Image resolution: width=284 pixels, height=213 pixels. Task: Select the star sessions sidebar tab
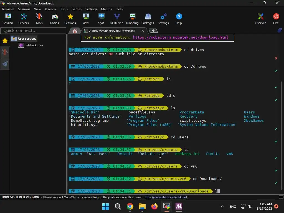(5, 40)
